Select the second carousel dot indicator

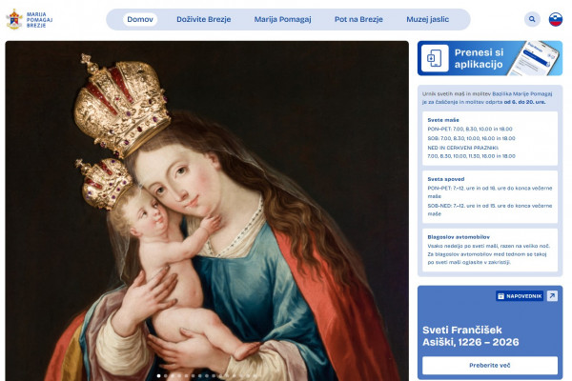pos(166,375)
